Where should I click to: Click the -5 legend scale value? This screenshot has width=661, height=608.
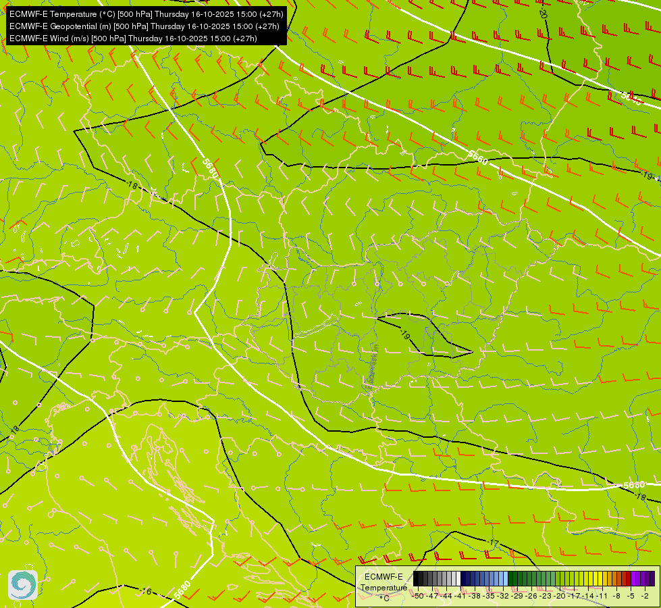click(631, 596)
